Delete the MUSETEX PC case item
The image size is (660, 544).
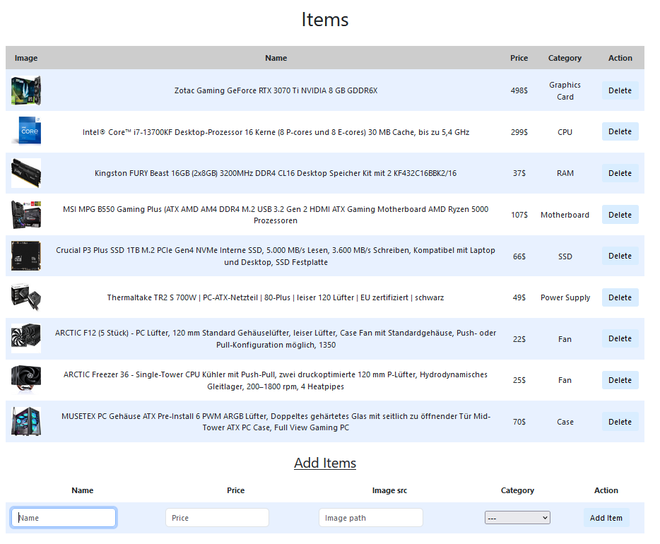[x=620, y=422]
